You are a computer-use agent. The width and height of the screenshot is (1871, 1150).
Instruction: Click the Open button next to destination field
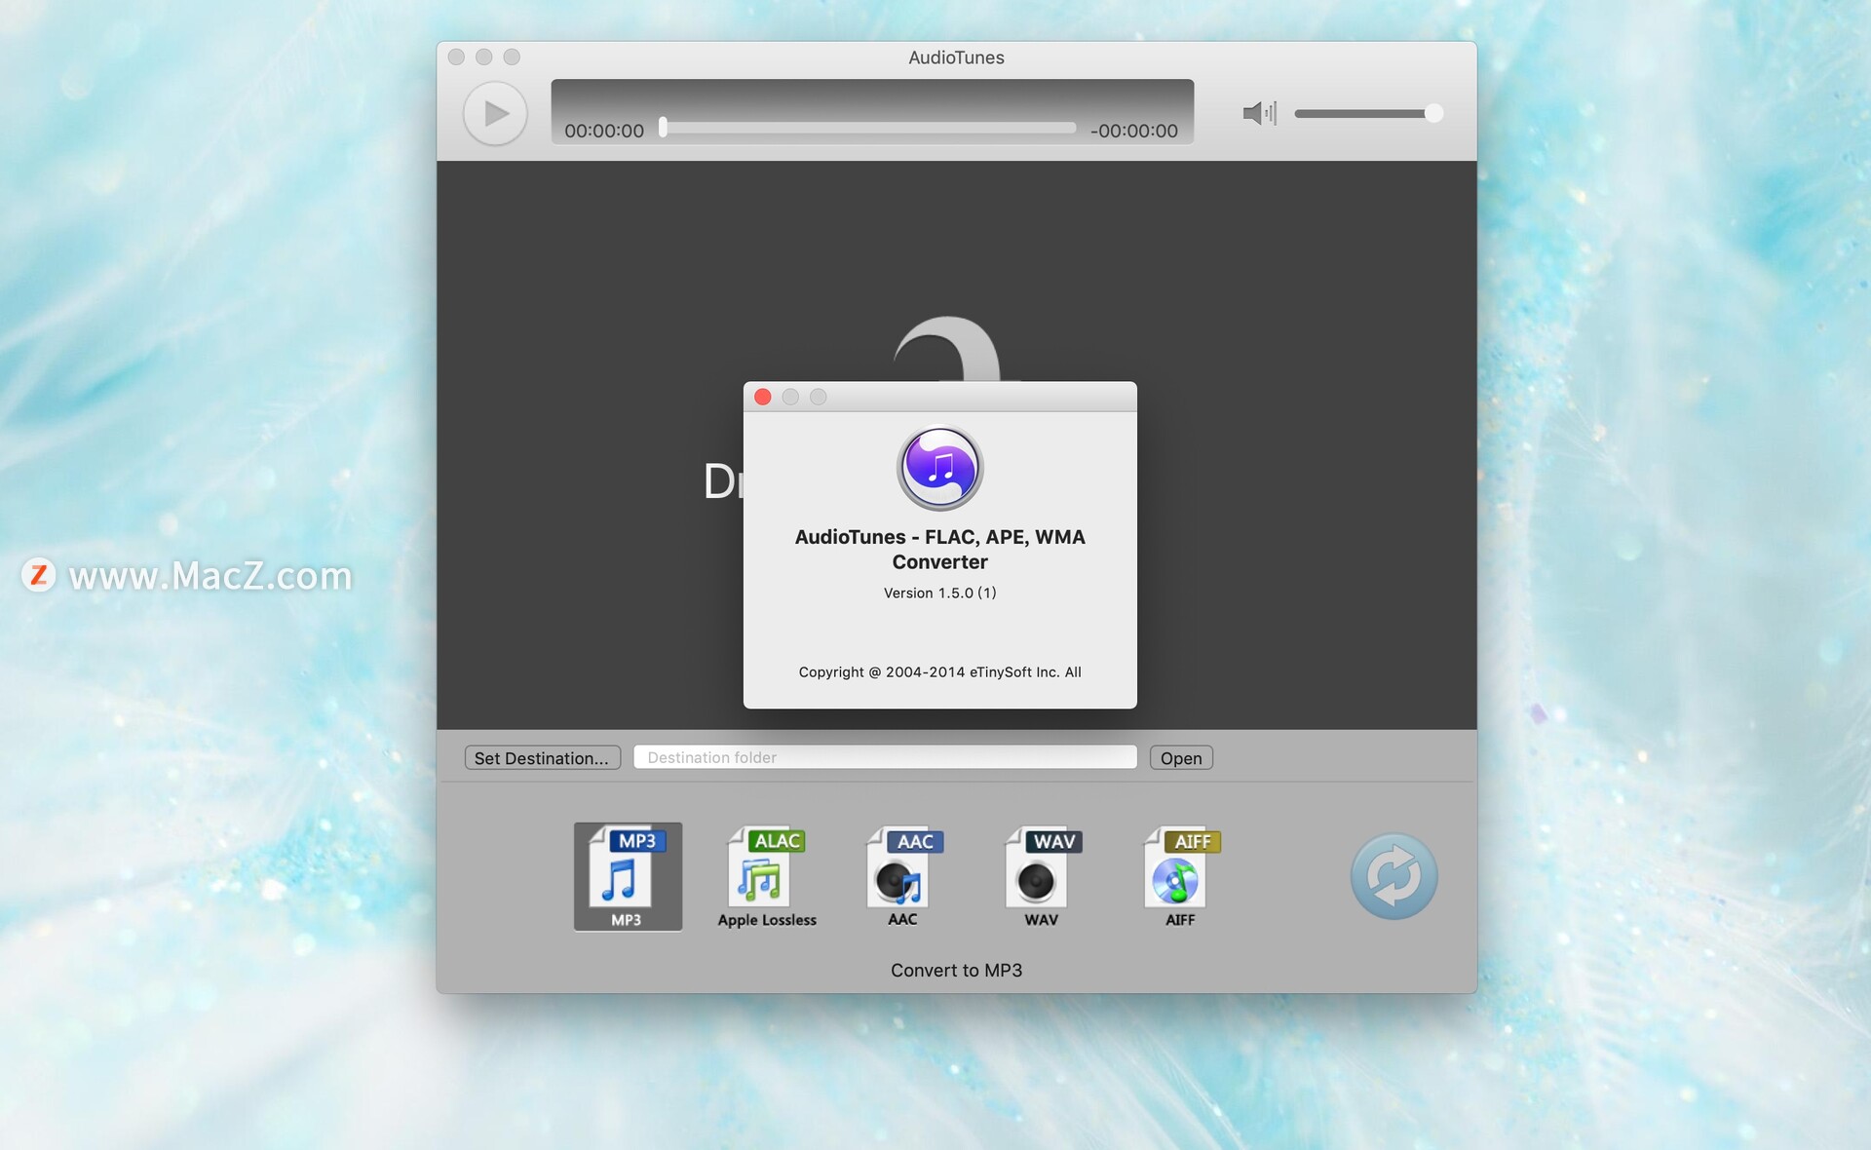point(1180,757)
